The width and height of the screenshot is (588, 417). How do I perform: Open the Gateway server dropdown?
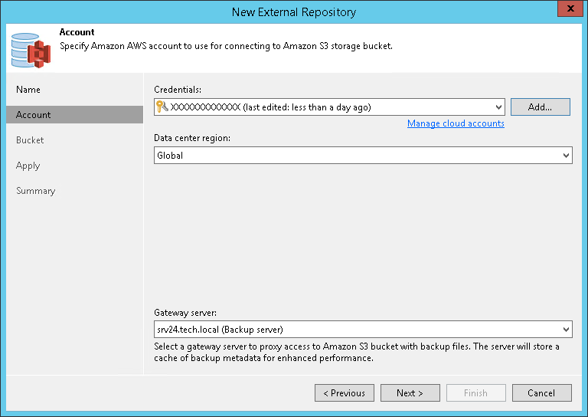pos(567,330)
